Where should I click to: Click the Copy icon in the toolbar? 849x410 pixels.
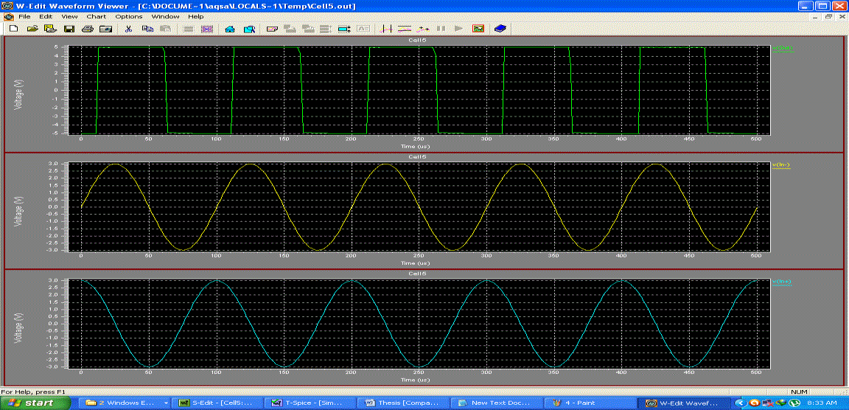[x=147, y=29]
